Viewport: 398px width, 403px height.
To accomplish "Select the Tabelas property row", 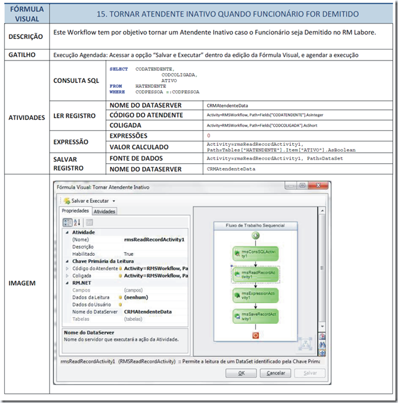I will 125,319.
